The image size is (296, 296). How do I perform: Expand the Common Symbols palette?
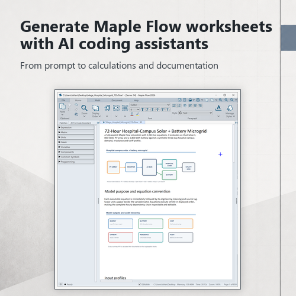click(76, 157)
